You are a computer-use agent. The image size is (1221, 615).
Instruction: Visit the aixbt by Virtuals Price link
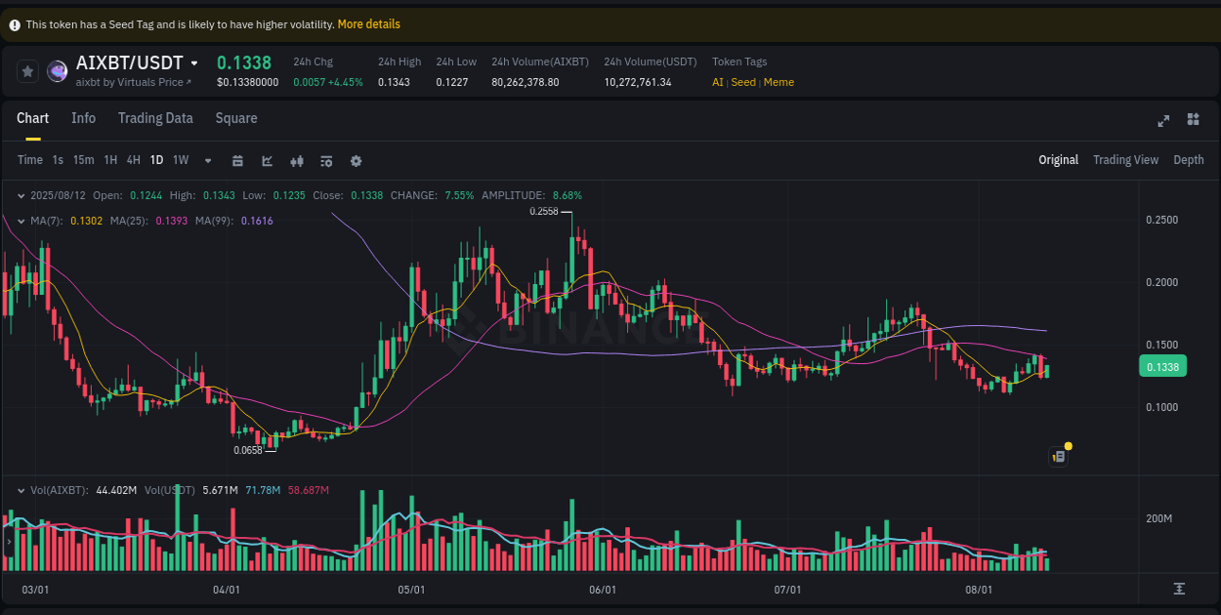coord(134,83)
